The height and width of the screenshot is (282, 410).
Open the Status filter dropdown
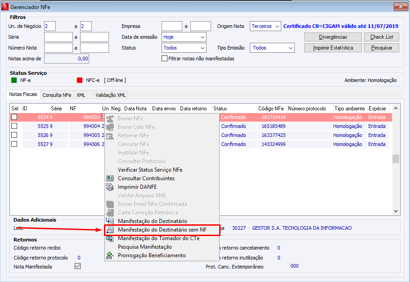(184, 48)
